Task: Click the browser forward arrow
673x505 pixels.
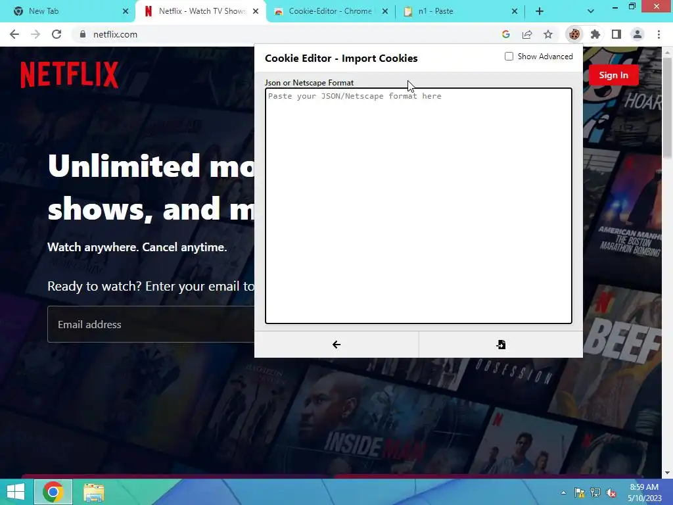Action: [x=35, y=34]
